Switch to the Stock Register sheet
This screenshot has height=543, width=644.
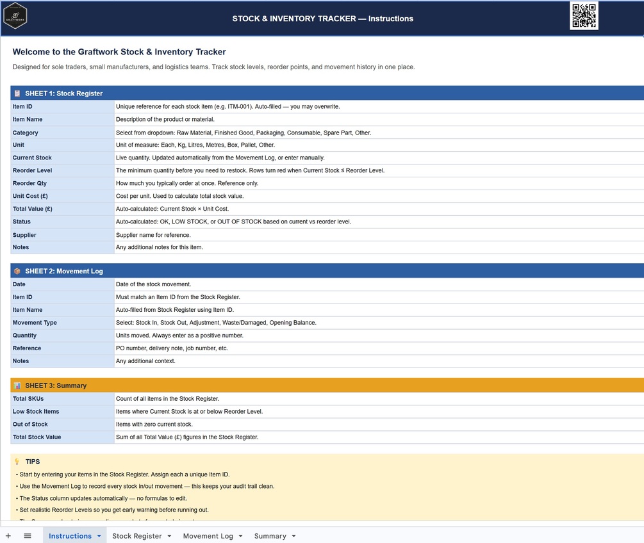tap(136, 536)
